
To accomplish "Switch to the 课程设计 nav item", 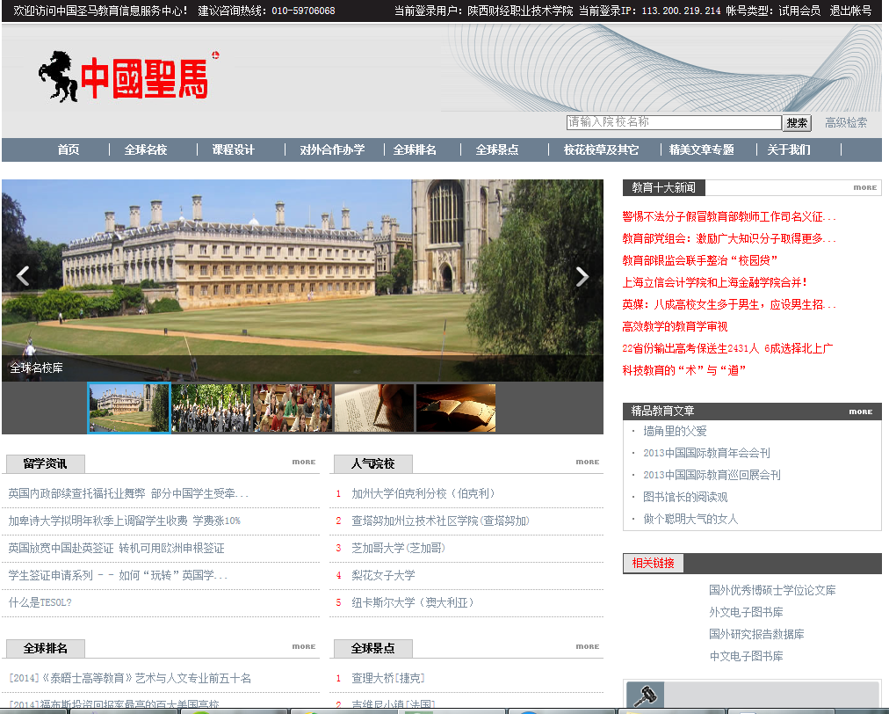I will click(x=233, y=150).
